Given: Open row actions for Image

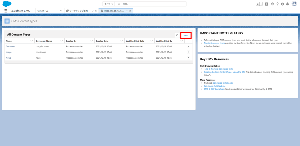Looking at the screenshot, I should pyautogui.click(x=189, y=52).
